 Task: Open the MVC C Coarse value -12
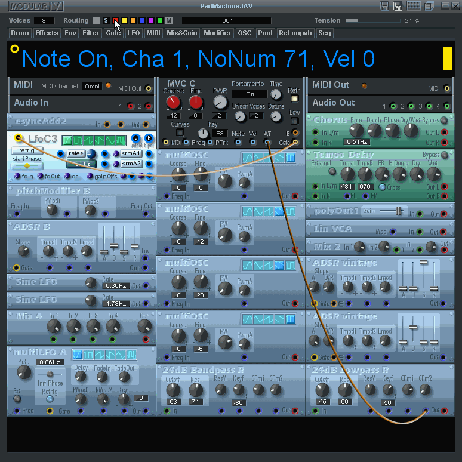pyautogui.click(x=173, y=116)
